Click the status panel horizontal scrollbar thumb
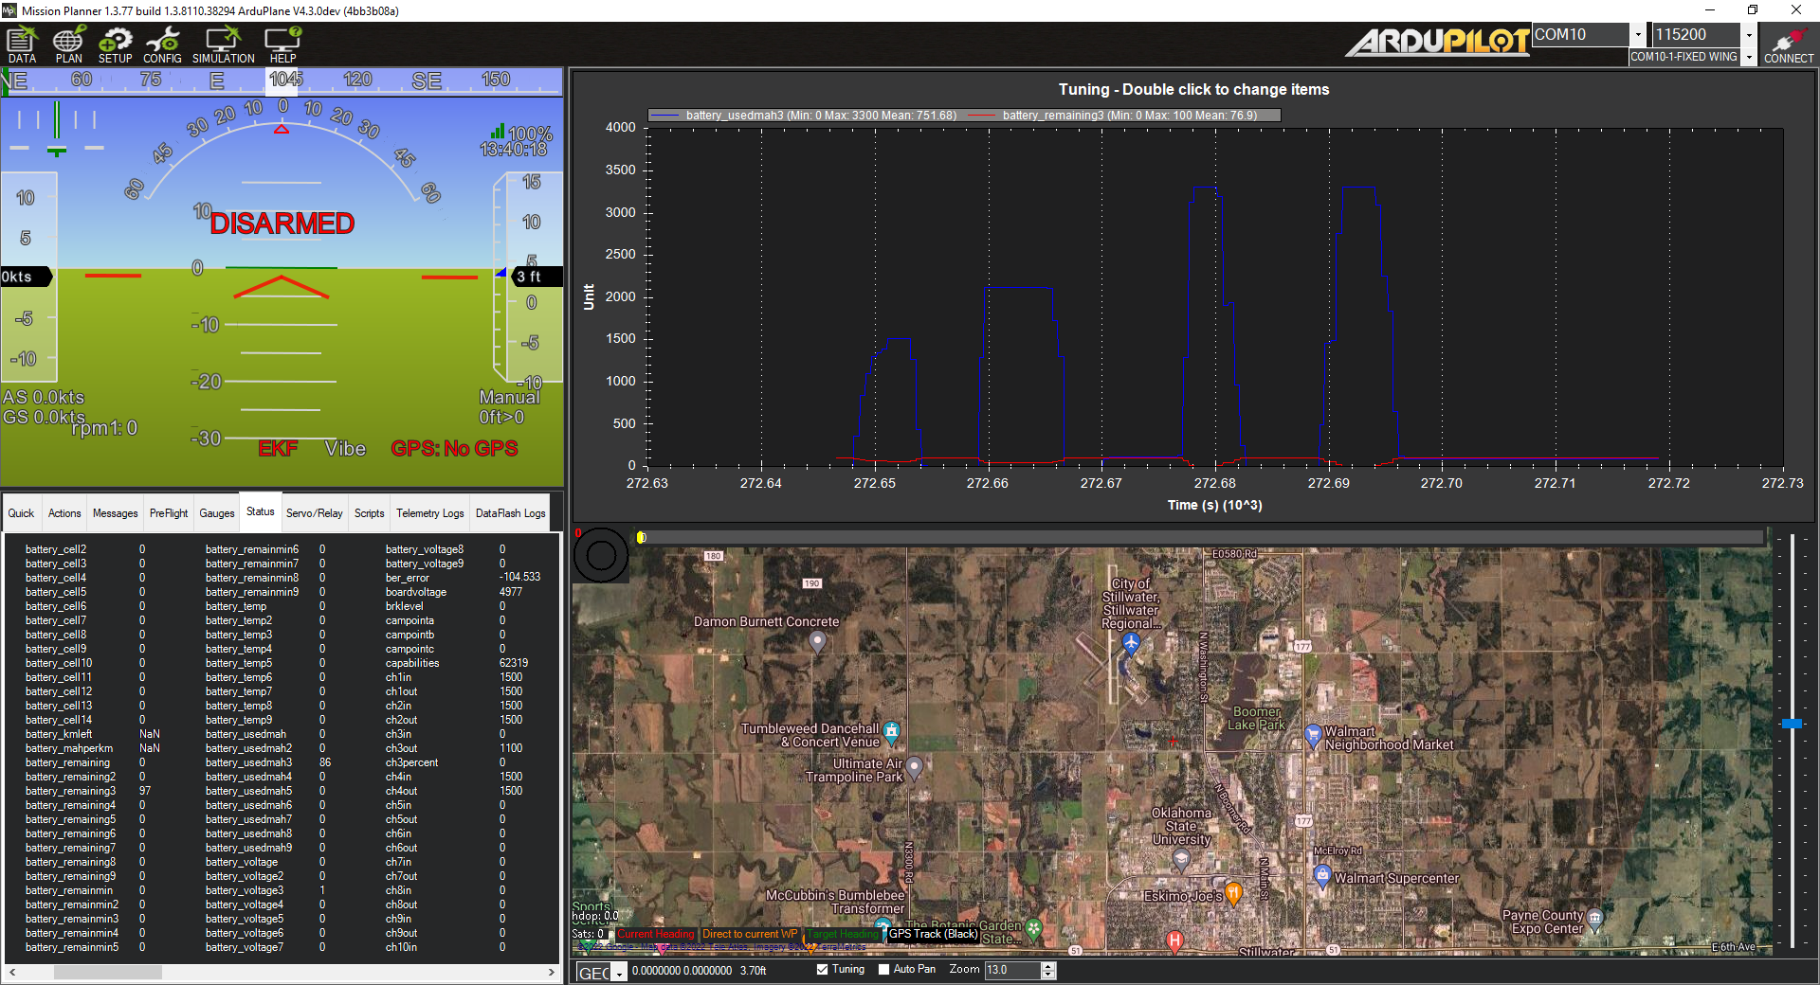This screenshot has width=1820, height=985. (x=108, y=972)
